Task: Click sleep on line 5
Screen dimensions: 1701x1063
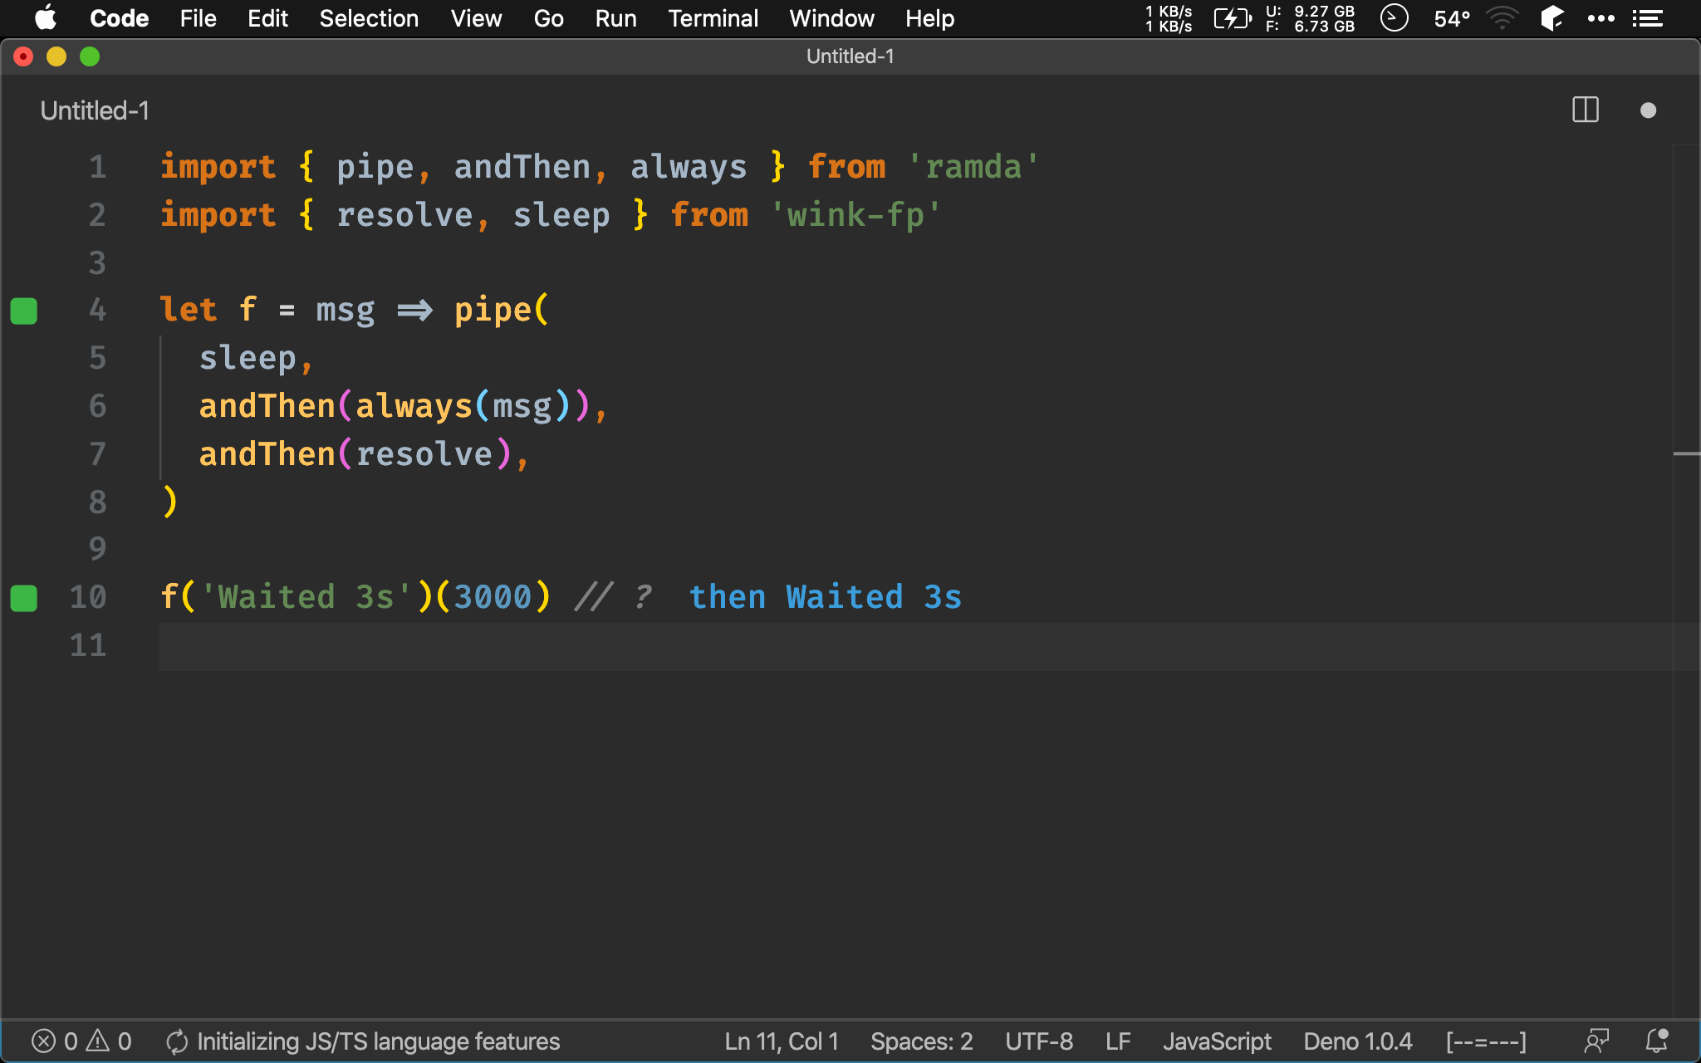Action: click(x=248, y=358)
